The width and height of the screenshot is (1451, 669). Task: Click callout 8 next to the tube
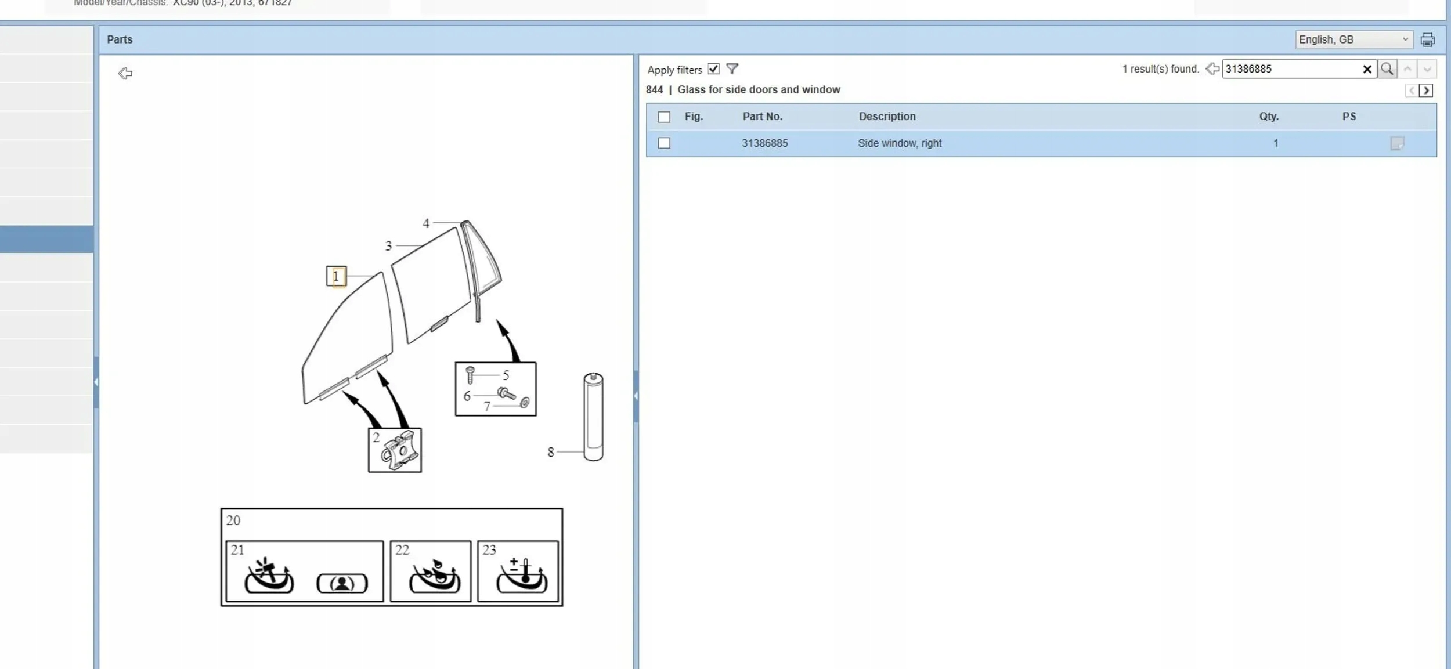click(550, 452)
